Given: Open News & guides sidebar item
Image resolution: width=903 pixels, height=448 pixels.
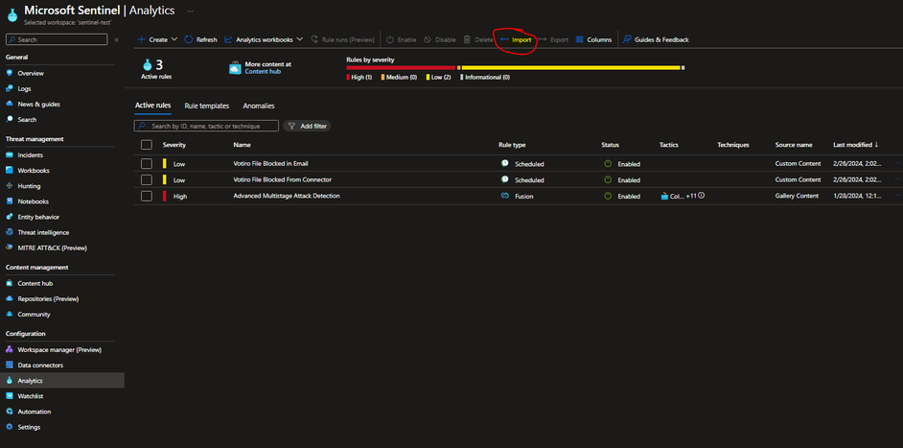Looking at the screenshot, I should 38,105.
